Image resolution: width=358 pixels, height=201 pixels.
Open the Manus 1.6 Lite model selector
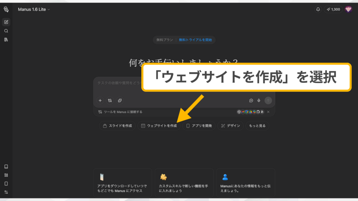click(x=33, y=9)
